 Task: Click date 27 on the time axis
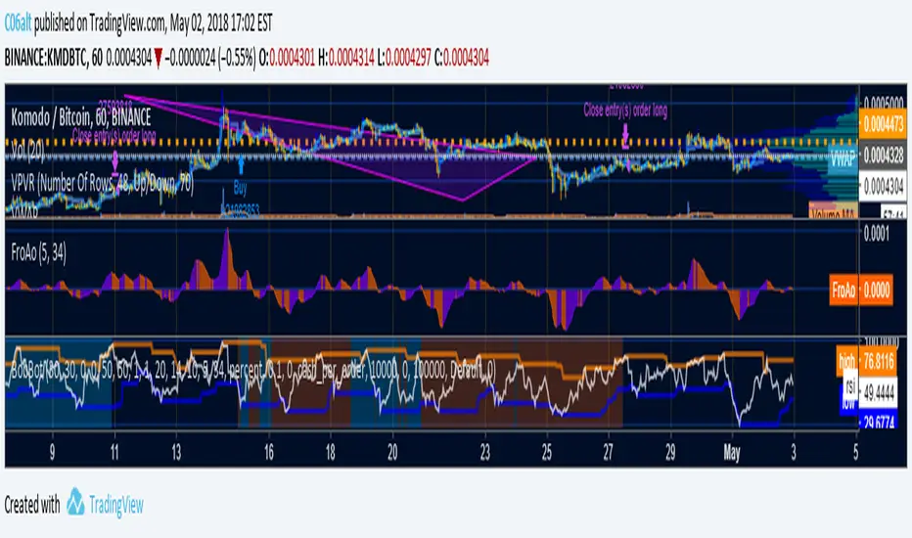609,453
